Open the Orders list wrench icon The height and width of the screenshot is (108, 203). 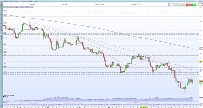104,4
